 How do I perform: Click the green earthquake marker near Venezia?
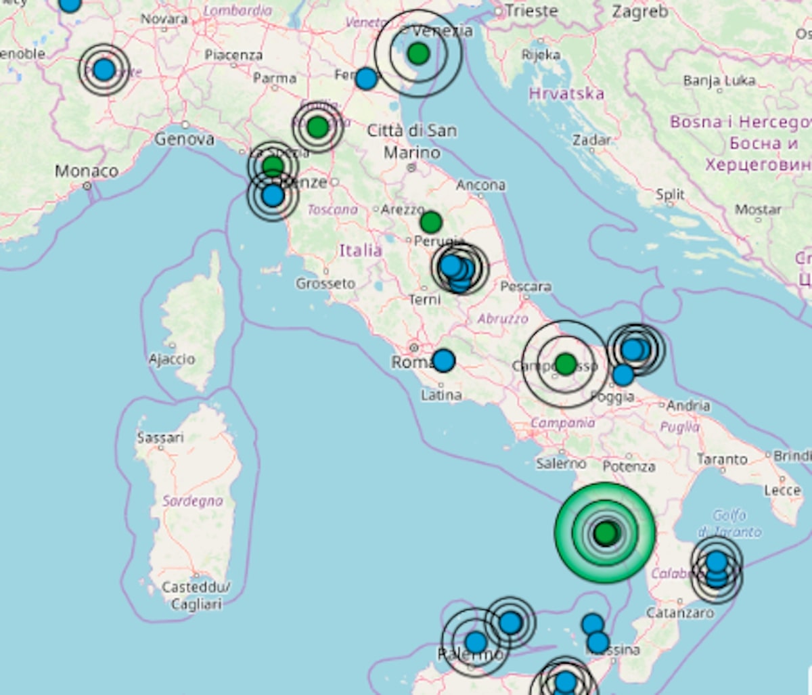click(419, 53)
